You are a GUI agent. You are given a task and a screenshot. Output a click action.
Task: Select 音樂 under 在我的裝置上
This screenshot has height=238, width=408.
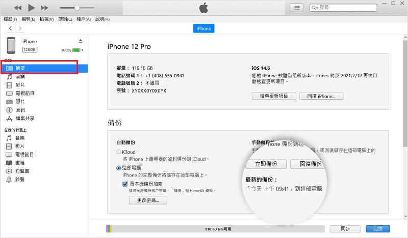pyautogui.click(x=20, y=138)
